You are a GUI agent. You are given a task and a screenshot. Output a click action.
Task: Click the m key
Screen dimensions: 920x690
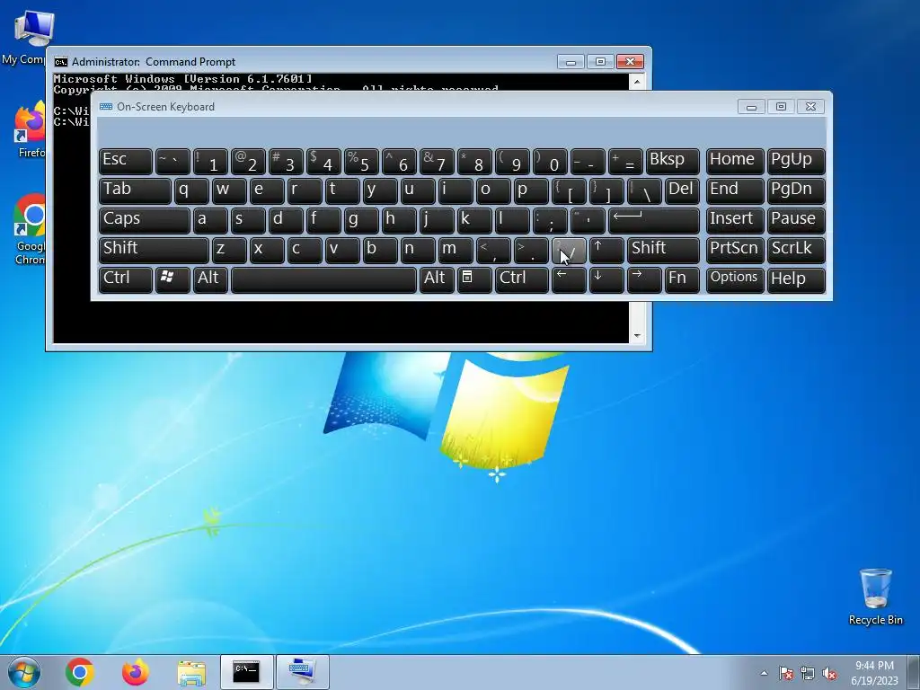click(456, 251)
